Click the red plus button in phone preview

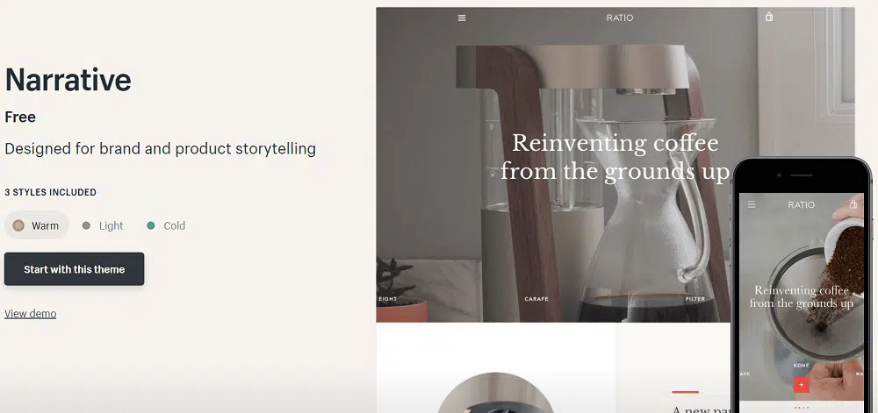tap(802, 384)
